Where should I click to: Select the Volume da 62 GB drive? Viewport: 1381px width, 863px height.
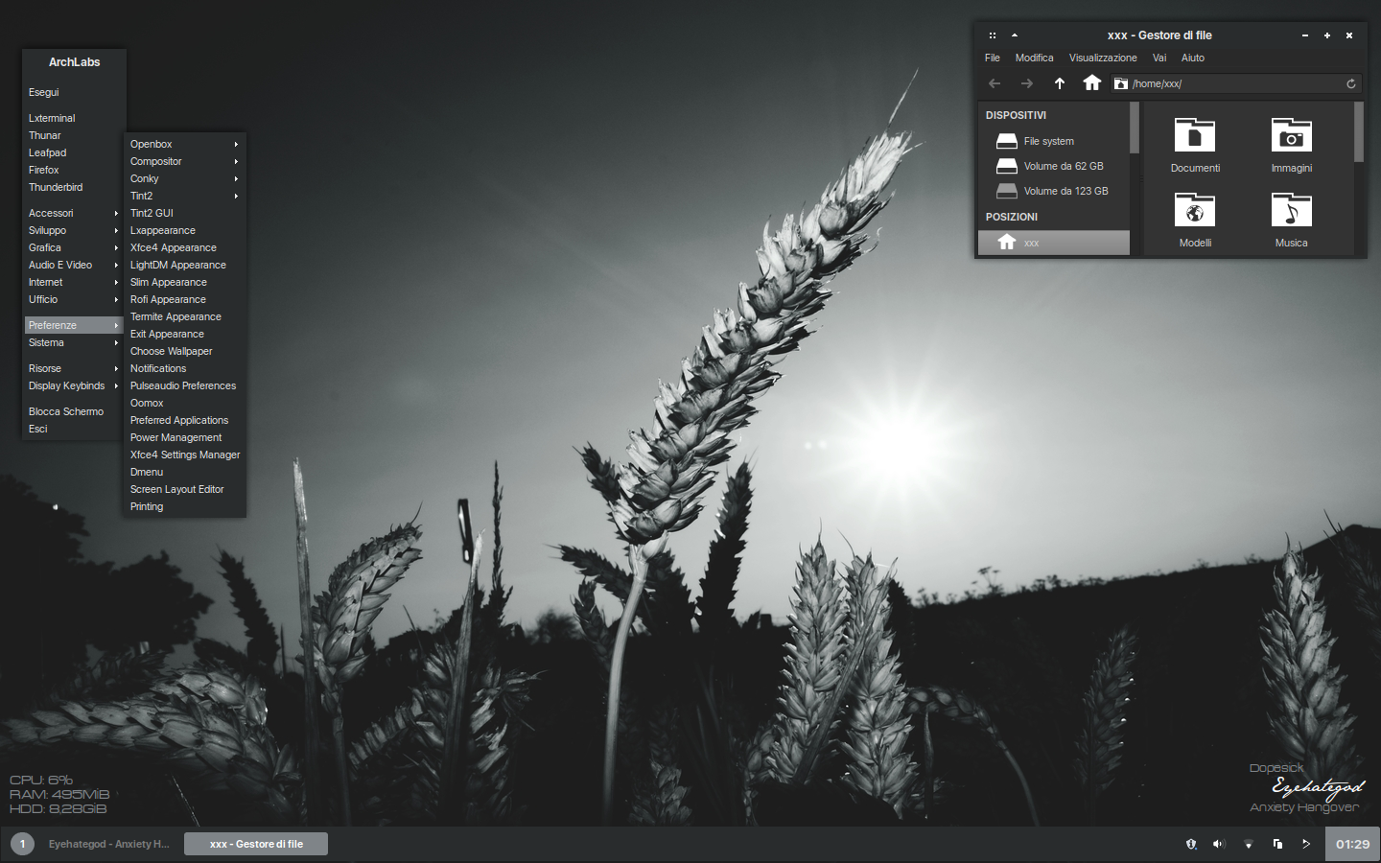(1054, 166)
